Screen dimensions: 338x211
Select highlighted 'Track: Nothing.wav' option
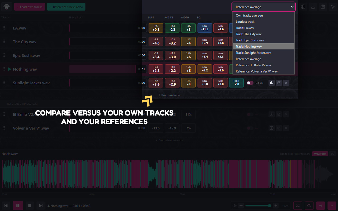pos(264,46)
